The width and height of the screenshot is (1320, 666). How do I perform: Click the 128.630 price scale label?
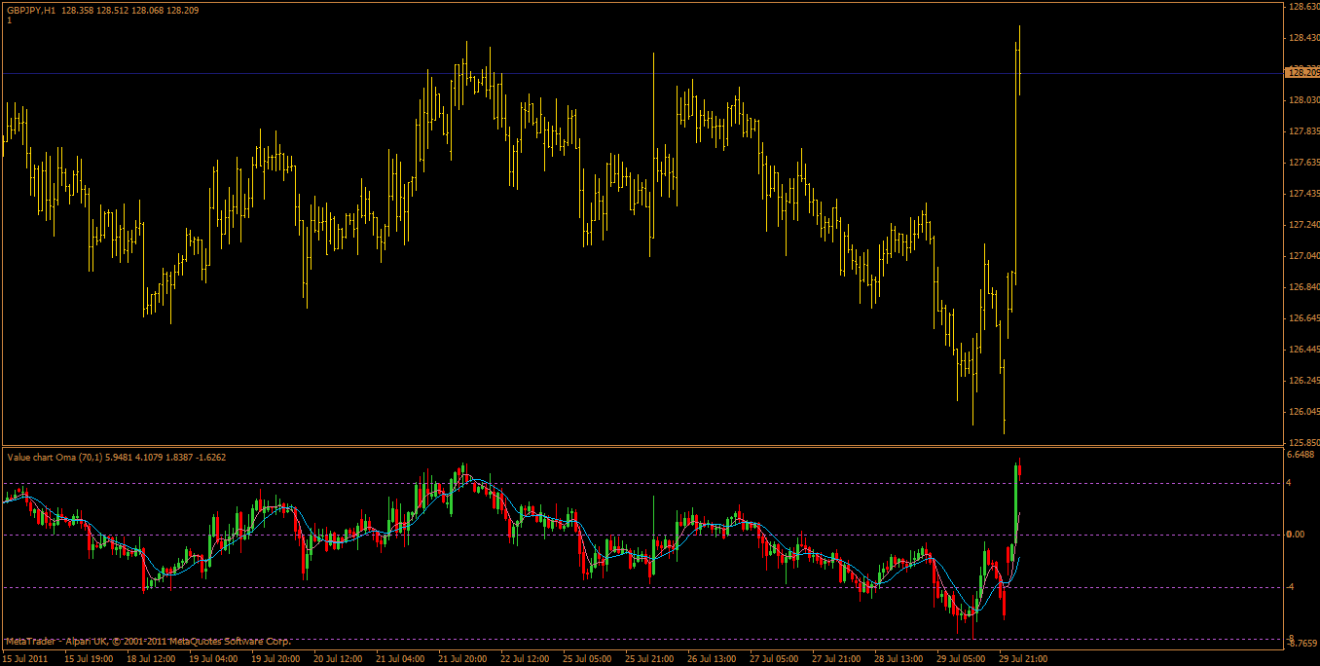pyautogui.click(x=1302, y=6)
